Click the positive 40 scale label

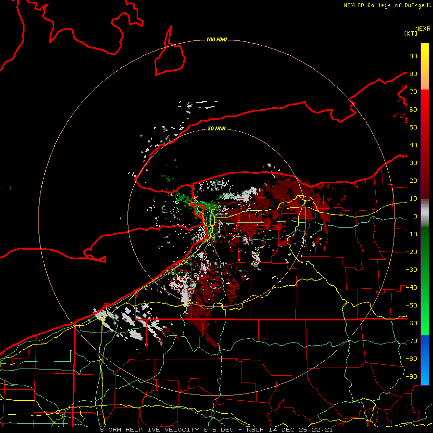413,145
